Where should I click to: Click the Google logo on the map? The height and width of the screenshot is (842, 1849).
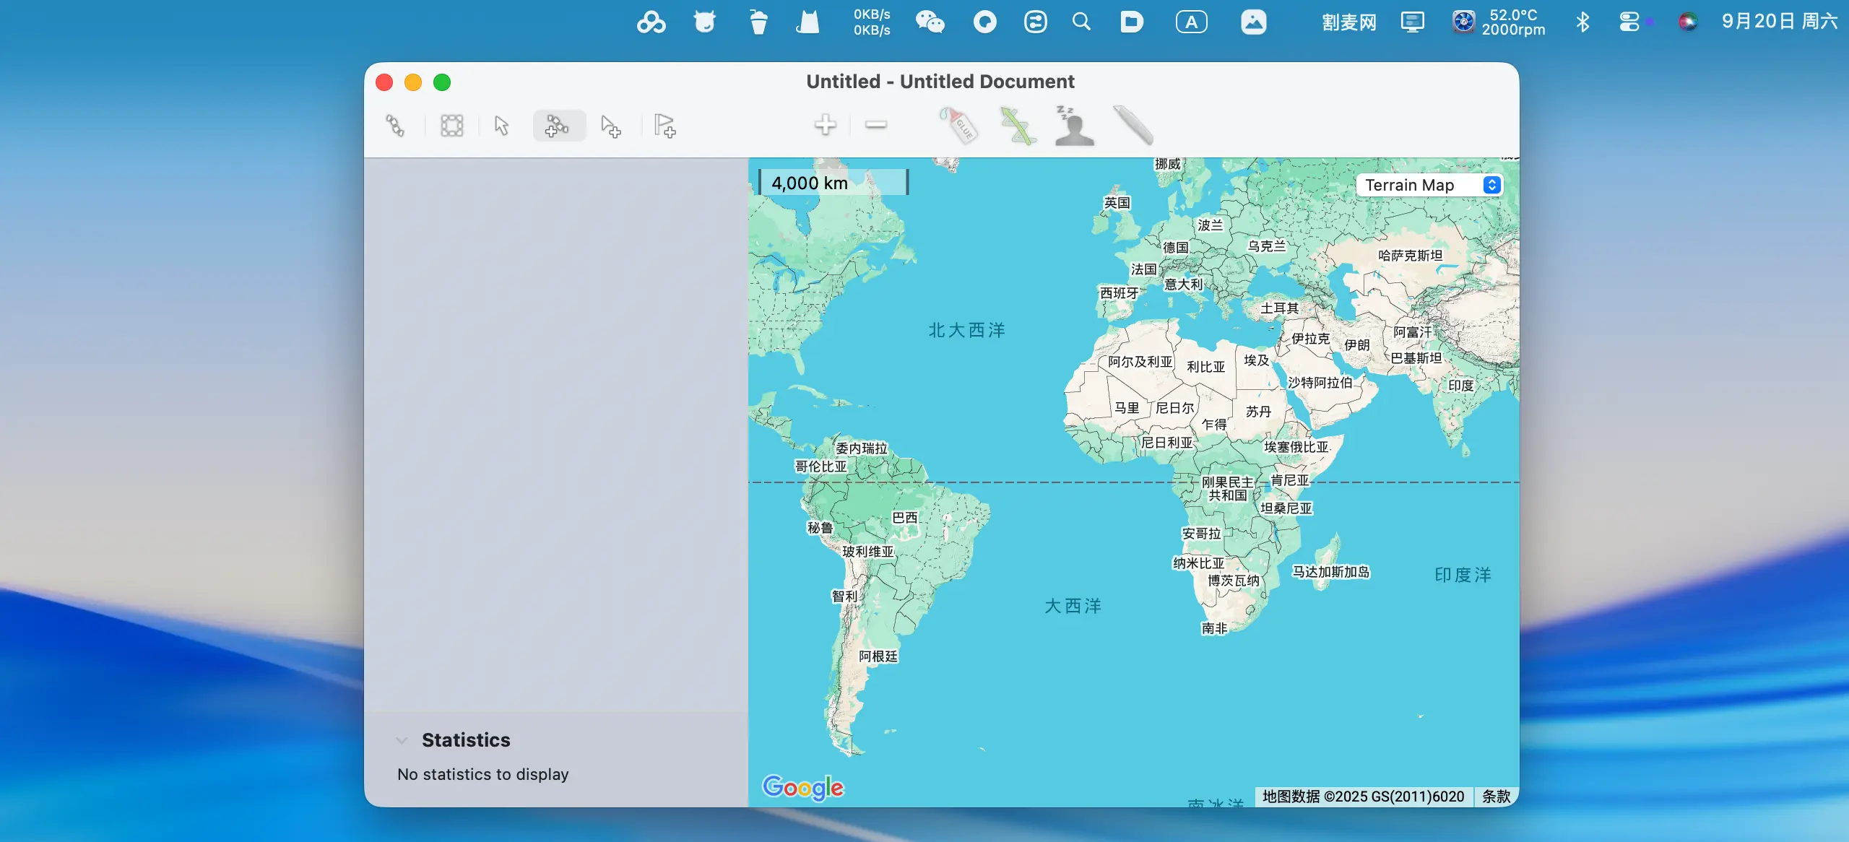click(x=802, y=787)
